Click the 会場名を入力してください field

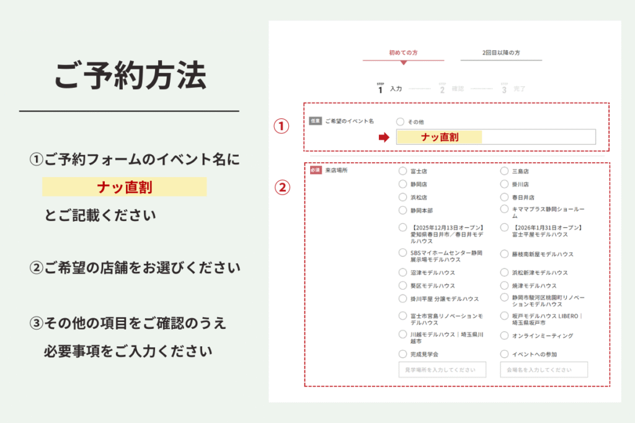click(x=544, y=370)
